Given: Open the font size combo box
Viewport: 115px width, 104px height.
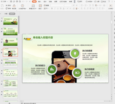Looking at the screenshot, I should point(68,5).
